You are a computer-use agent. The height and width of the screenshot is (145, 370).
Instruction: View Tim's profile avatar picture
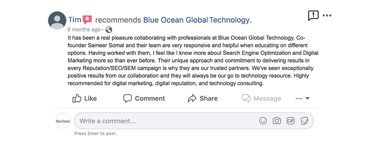57,20
